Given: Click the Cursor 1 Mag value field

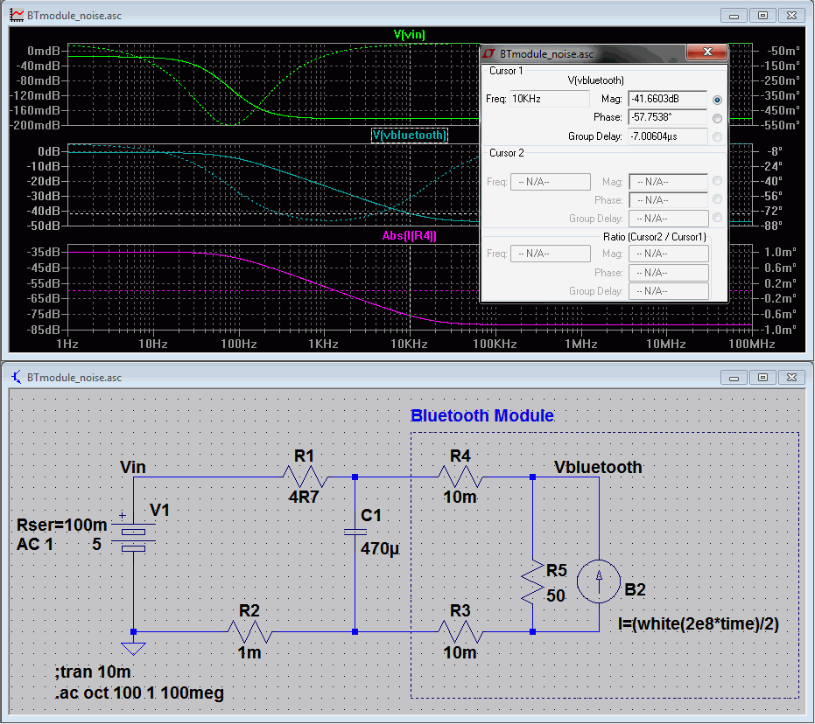Looking at the screenshot, I should click(x=667, y=99).
